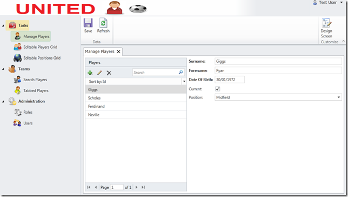Collapse the Administration navigation group

pyautogui.click(x=3, y=101)
